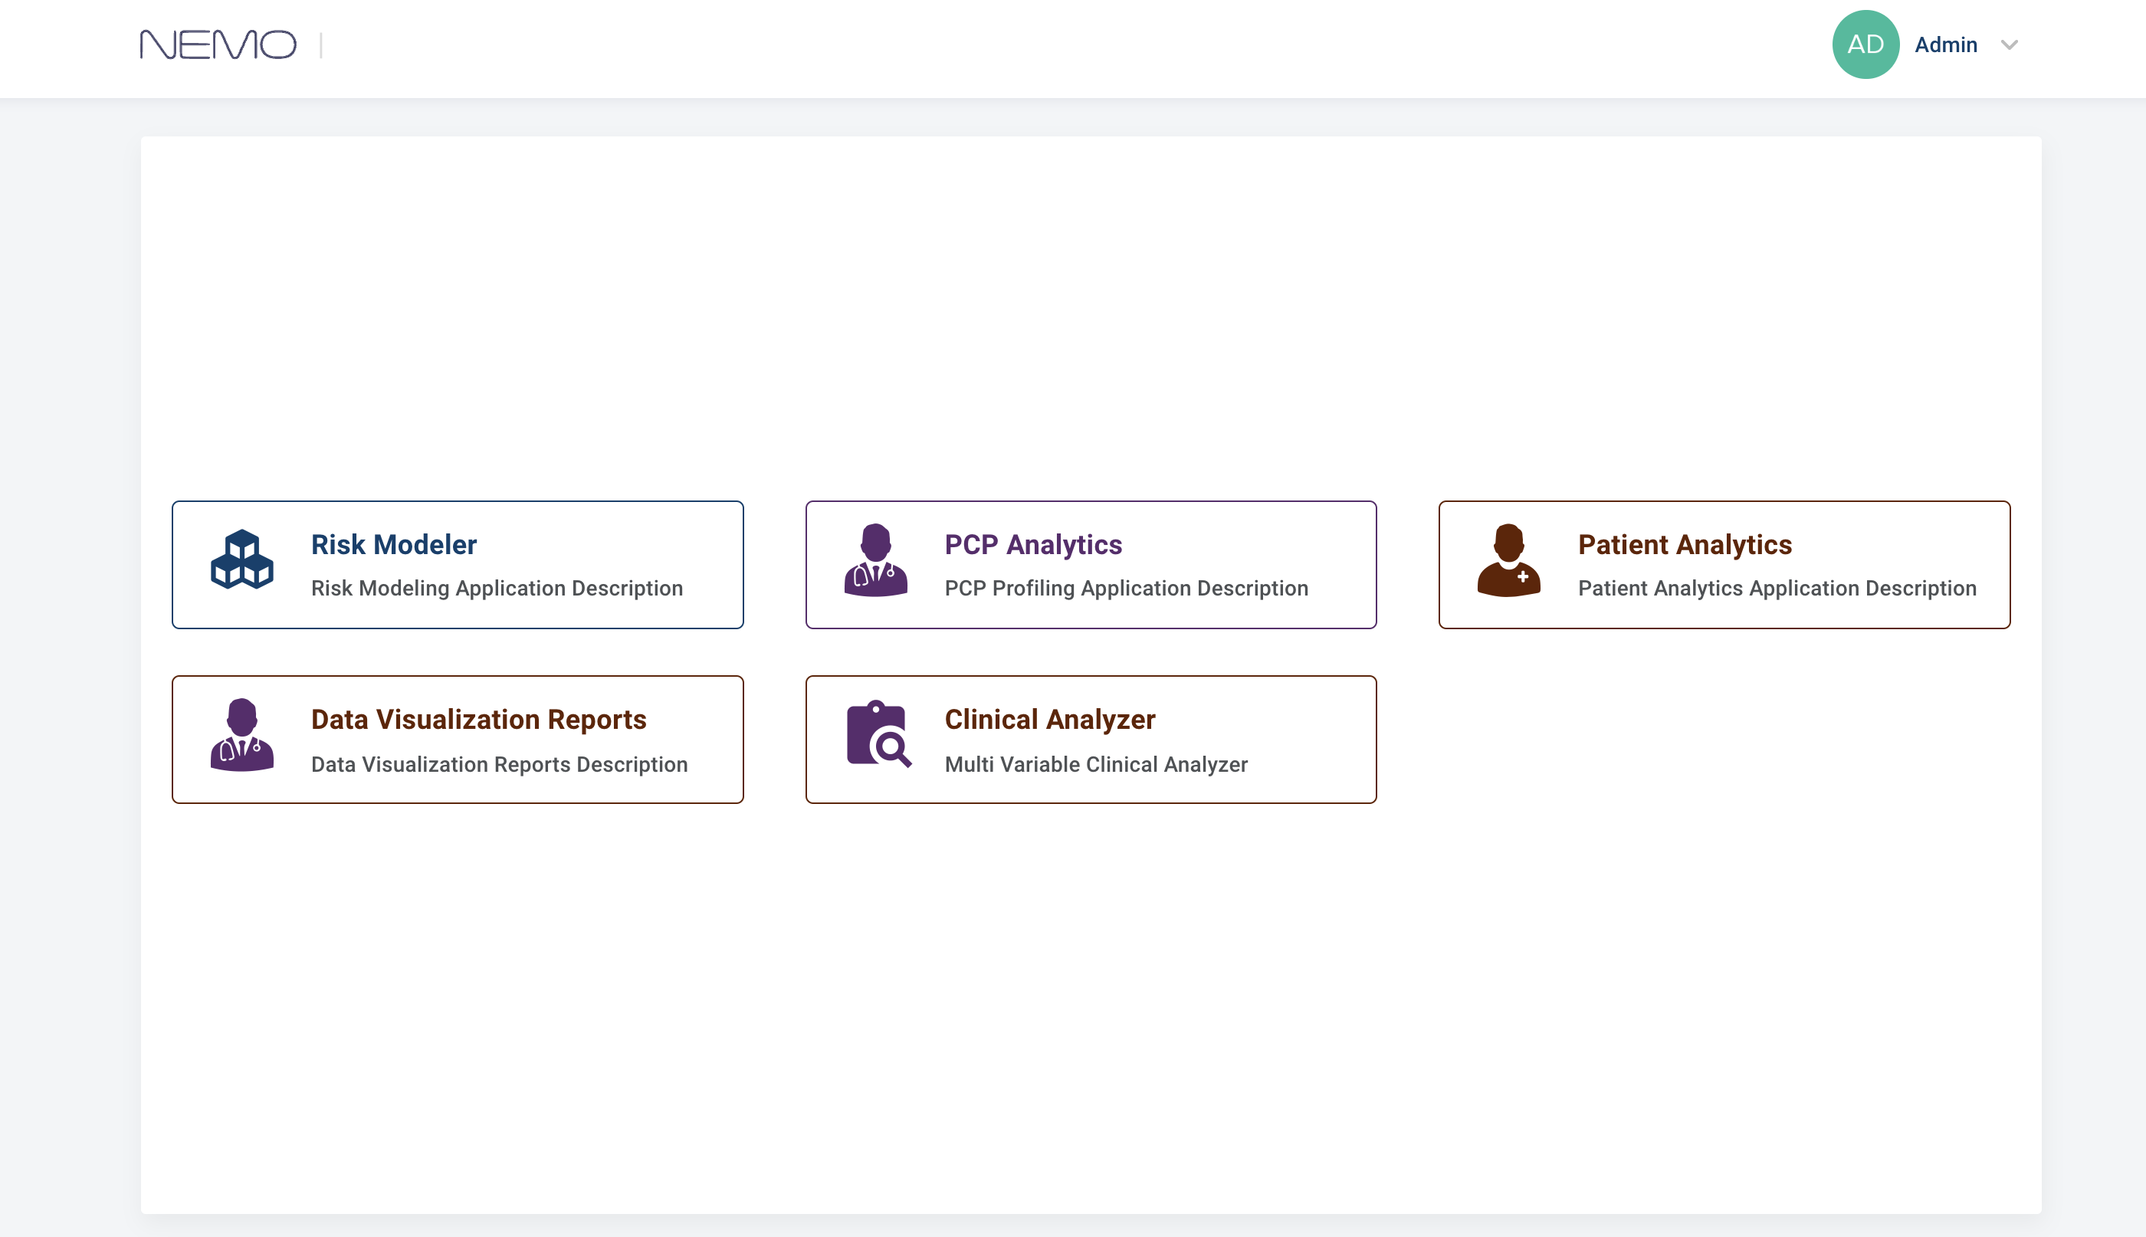Viewport: 2146px width, 1237px height.
Task: Click the Risk Modeling Application Description text
Action: point(497,588)
